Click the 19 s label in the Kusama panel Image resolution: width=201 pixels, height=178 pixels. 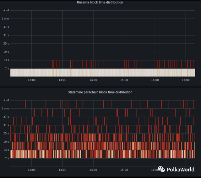click(6, 52)
